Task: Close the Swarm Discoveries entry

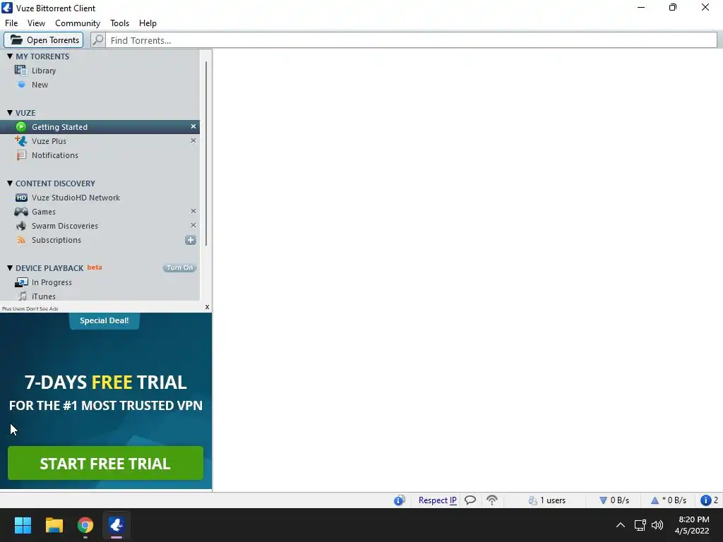Action: (x=193, y=225)
